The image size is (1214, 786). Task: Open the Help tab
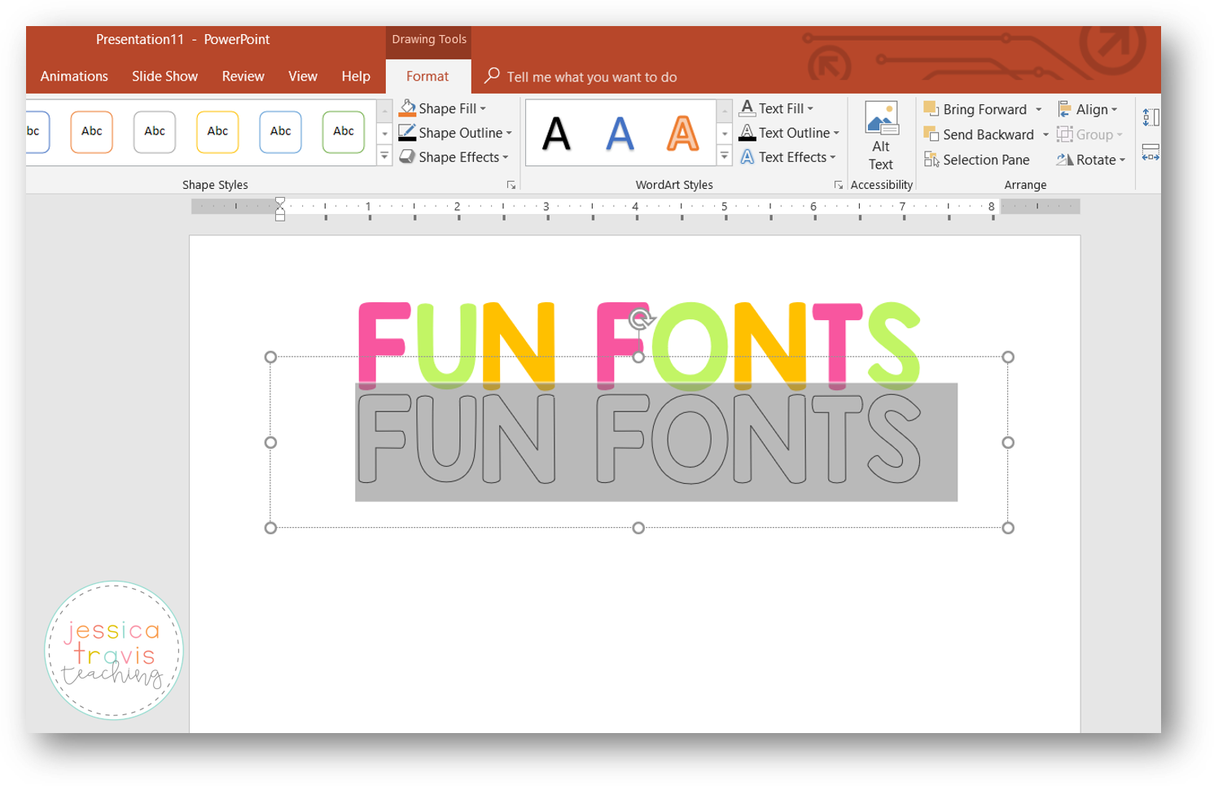[x=356, y=77]
